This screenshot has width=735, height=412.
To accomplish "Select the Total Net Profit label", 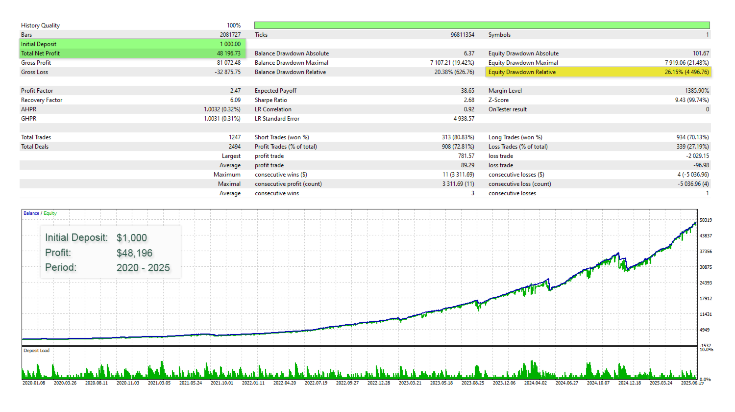I will (x=40, y=53).
